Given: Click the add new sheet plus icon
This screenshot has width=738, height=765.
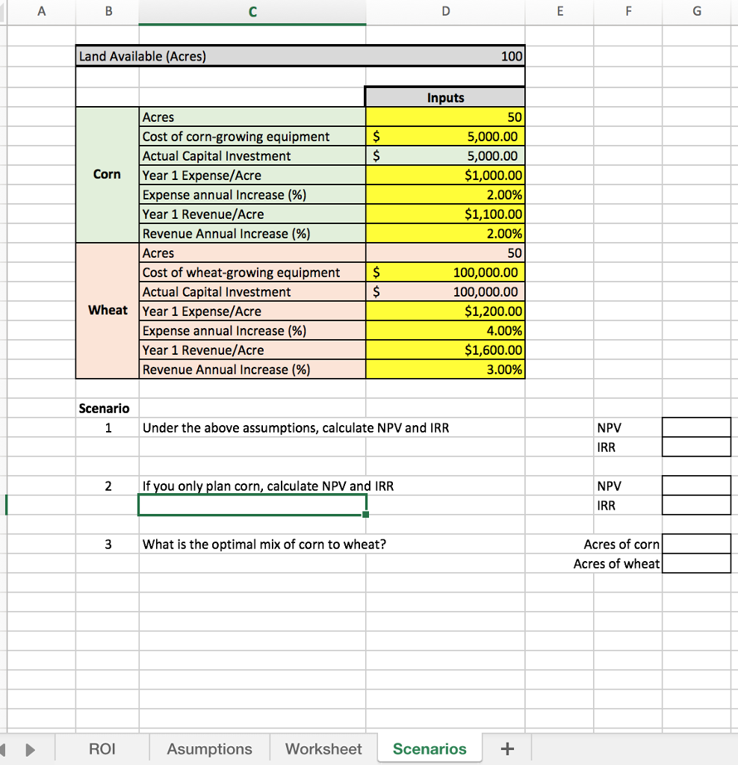Looking at the screenshot, I should 507,748.
